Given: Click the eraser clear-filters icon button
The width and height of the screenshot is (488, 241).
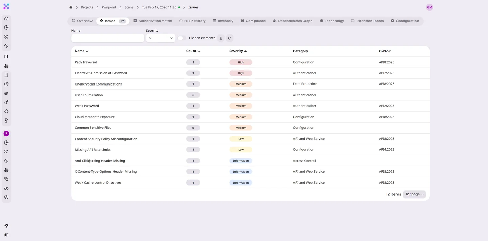Looking at the screenshot, I should click(221, 38).
